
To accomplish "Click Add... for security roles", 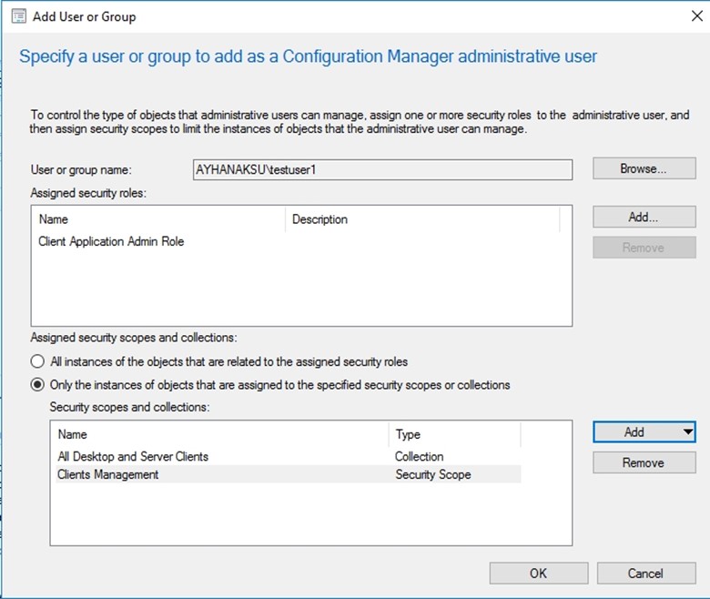I will pyautogui.click(x=644, y=217).
